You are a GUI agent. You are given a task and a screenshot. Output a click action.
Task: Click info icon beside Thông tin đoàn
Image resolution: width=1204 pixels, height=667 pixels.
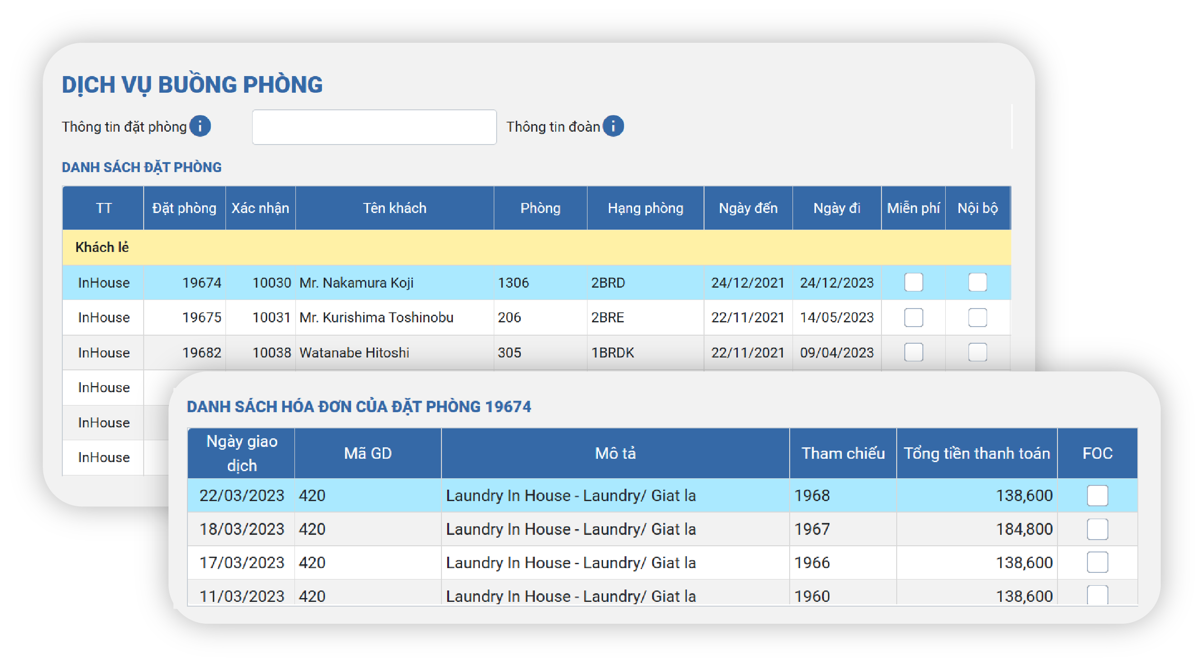point(613,126)
